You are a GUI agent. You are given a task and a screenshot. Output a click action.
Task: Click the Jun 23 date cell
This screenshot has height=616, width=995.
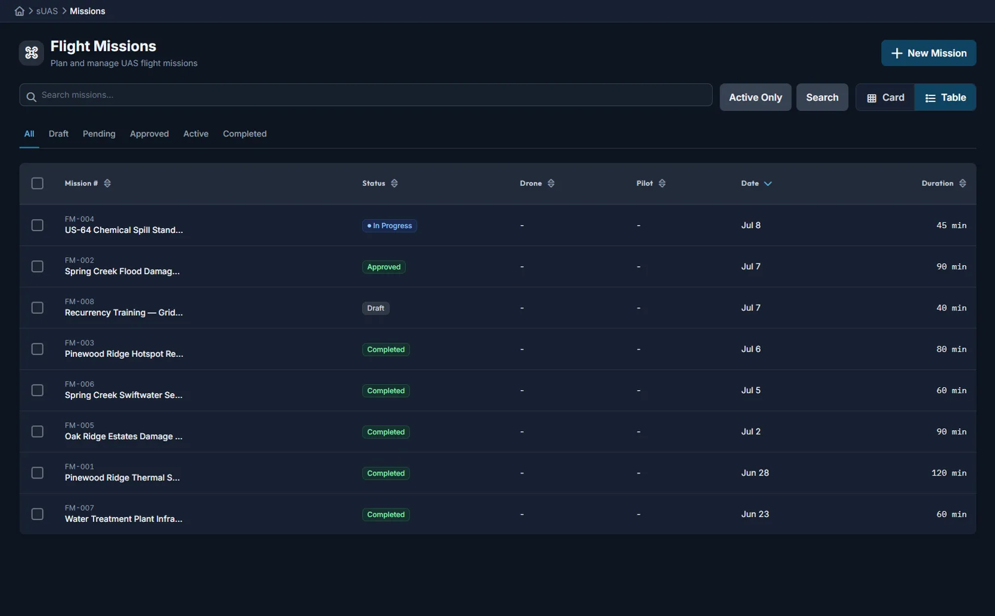755,514
